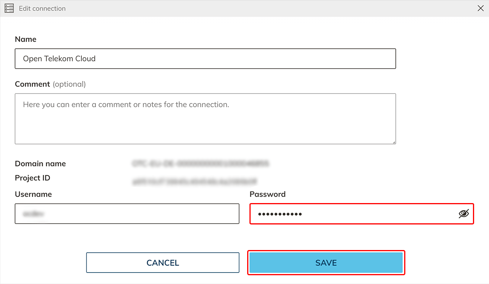This screenshot has height=284, width=489.
Task: Click the Project ID label
Action: pos(32,178)
